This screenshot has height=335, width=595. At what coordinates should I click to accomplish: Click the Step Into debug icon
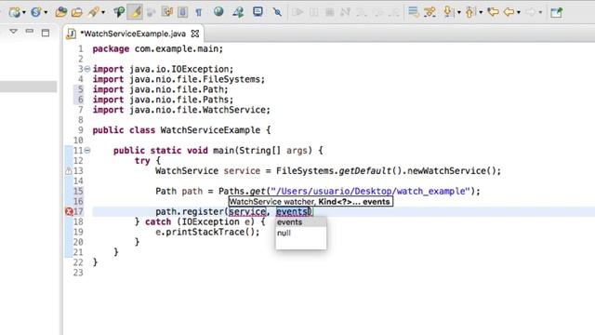coord(362,12)
